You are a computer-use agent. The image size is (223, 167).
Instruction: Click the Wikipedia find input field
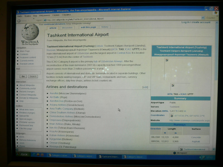point(29,72)
